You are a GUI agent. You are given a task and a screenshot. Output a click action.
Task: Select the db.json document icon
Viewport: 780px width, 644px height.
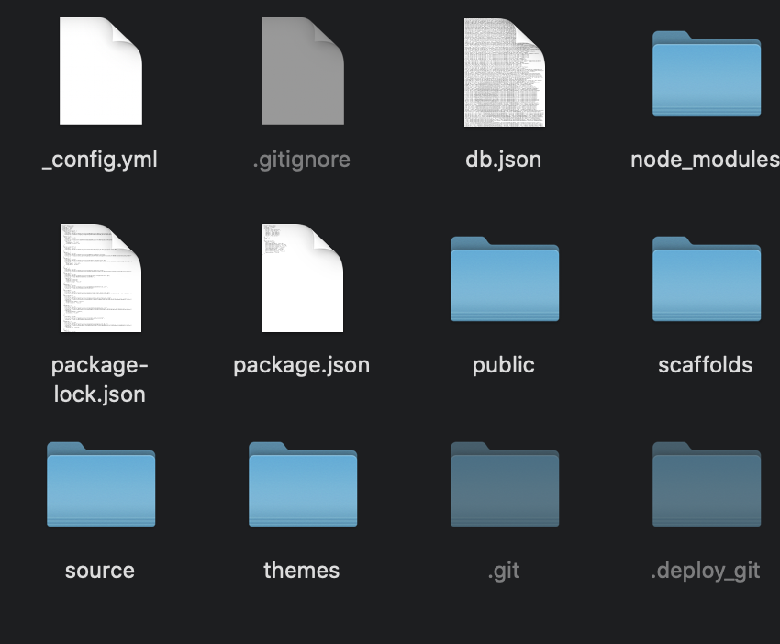pos(504,72)
